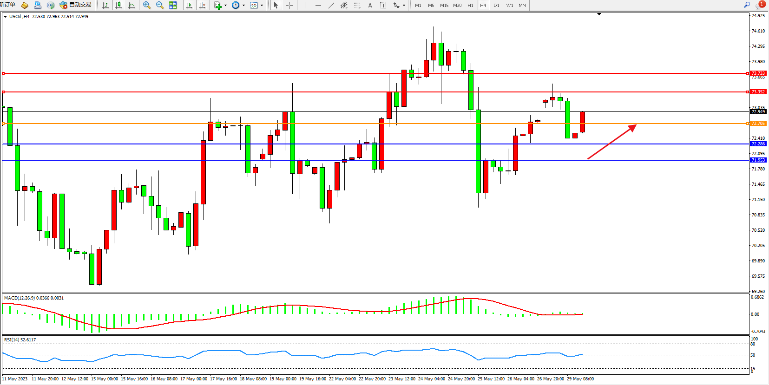Open the search magnifier in the toolbar
Viewport: 769px width, 385px height.
click(747, 5)
